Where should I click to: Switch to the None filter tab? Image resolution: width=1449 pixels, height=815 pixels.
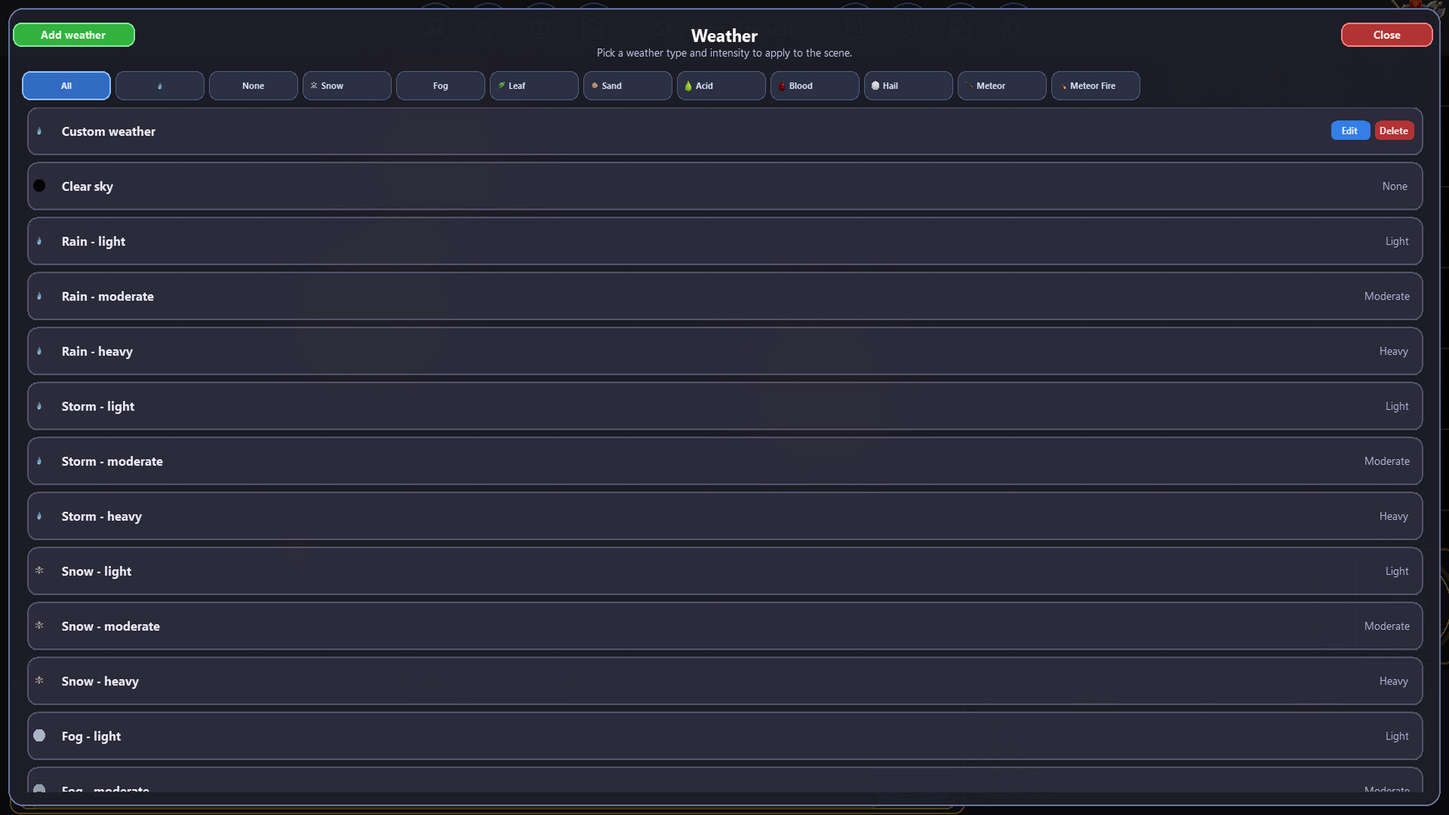[253, 85]
